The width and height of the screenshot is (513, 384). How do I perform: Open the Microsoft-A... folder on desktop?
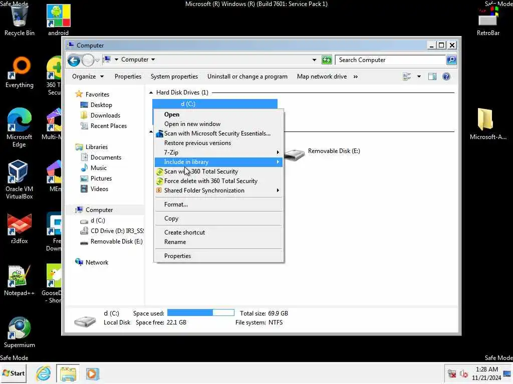click(488, 124)
